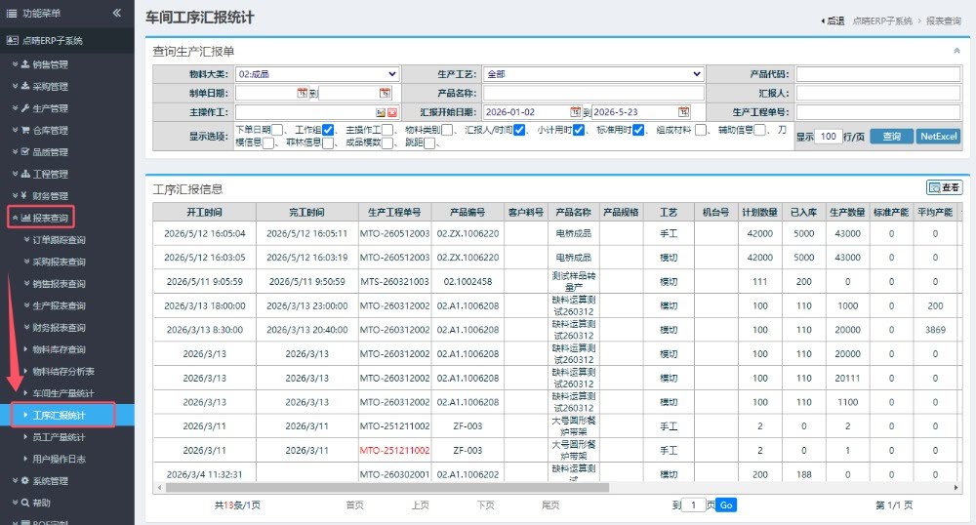
Task: Expand 订单跟踪查询 submenu
Action: pos(59,239)
